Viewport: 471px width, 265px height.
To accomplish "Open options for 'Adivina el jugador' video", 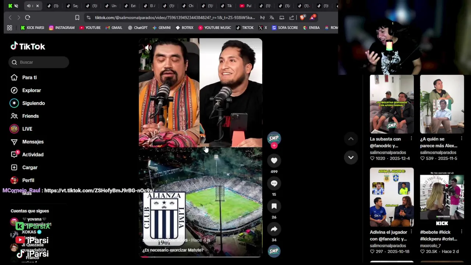I will coord(411,232).
